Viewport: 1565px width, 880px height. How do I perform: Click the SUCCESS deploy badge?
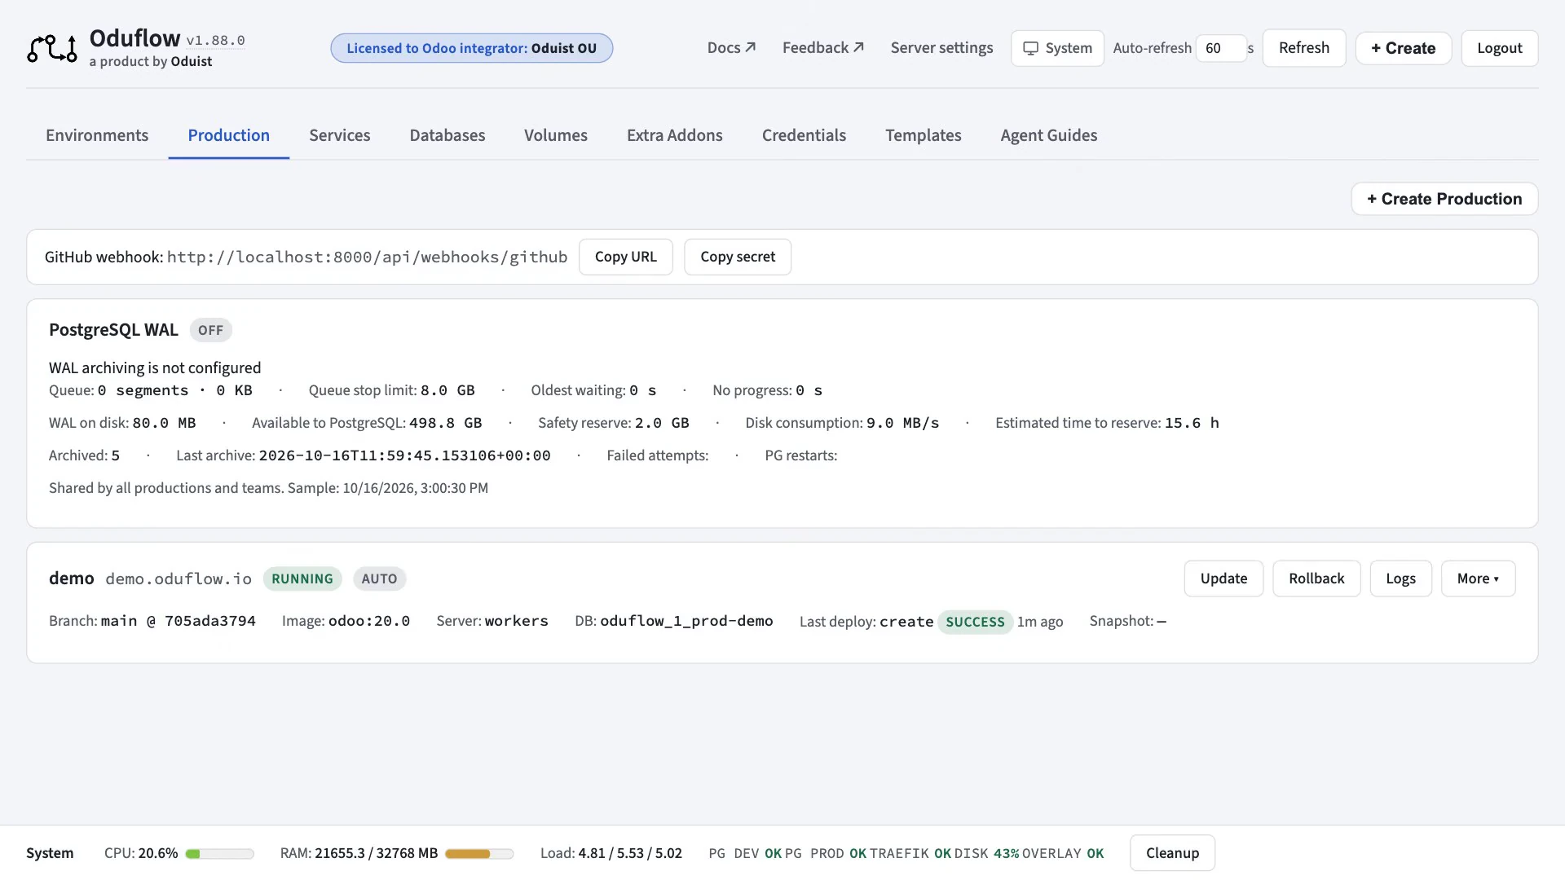(x=974, y=622)
